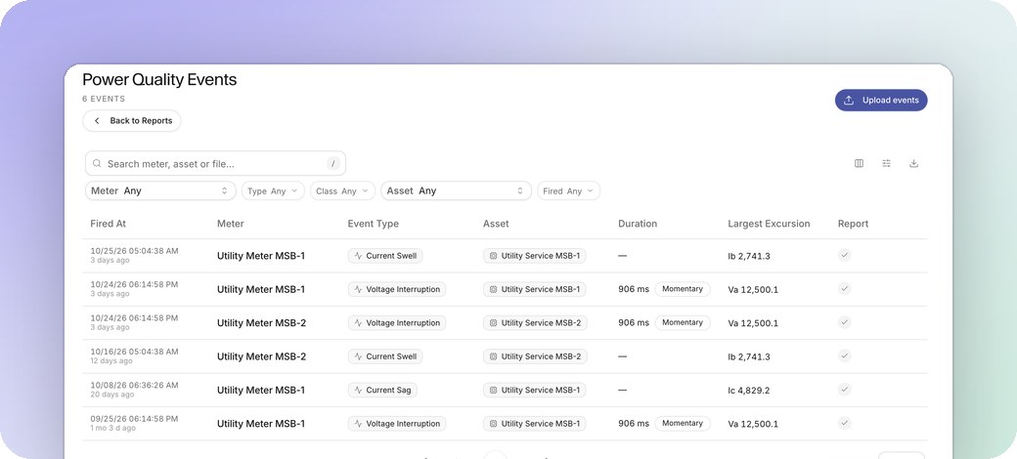The height and width of the screenshot is (459, 1017).
Task: Click the slash shortcut badge in search
Action: 332,164
